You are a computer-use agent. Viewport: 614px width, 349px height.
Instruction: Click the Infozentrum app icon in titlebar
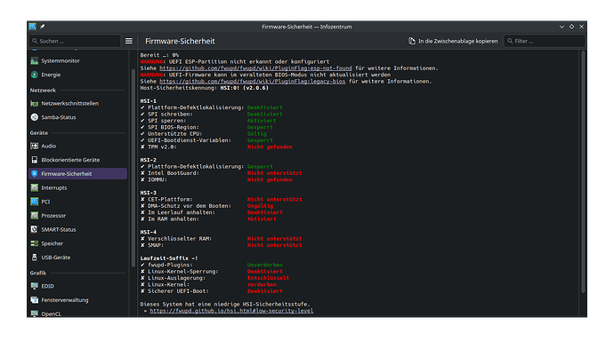[x=33, y=27]
